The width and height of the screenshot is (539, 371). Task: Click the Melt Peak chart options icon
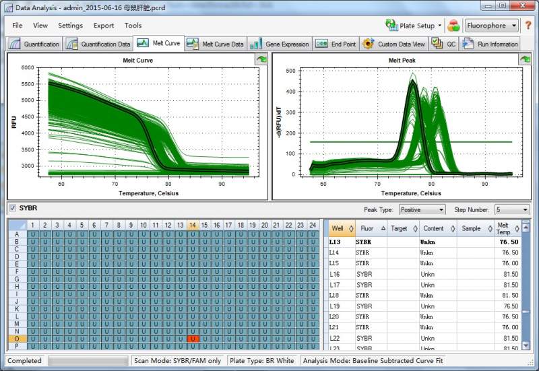525,59
